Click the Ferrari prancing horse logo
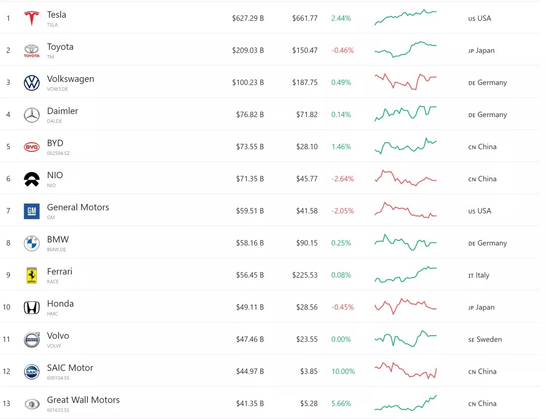The image size is (546, 419). [32, 276]
